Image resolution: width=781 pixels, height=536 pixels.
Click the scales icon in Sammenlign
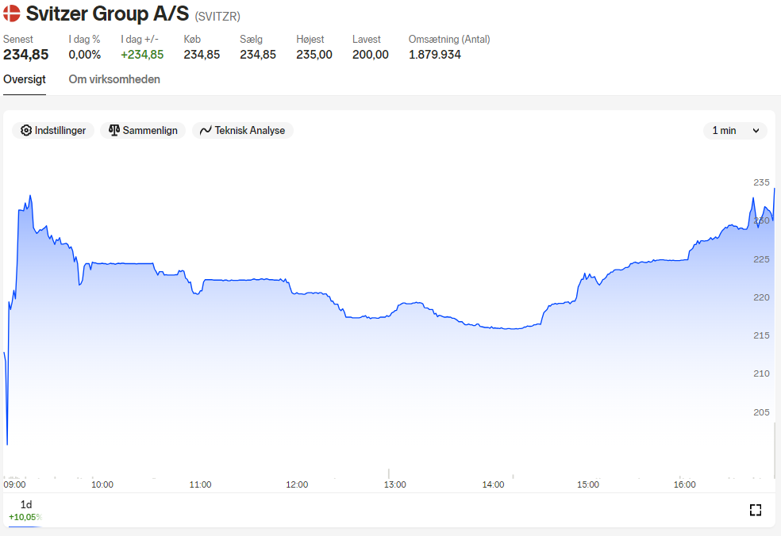click(x=114, y=130)
